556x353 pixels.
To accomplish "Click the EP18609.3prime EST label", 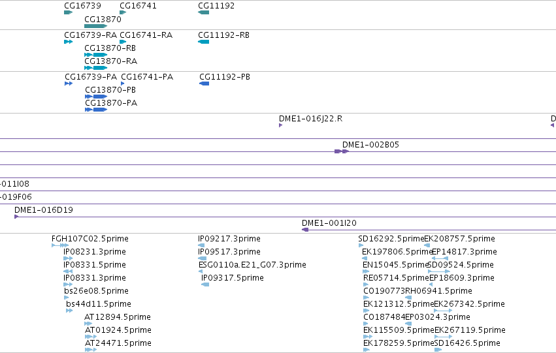I will tap(462, 278).
